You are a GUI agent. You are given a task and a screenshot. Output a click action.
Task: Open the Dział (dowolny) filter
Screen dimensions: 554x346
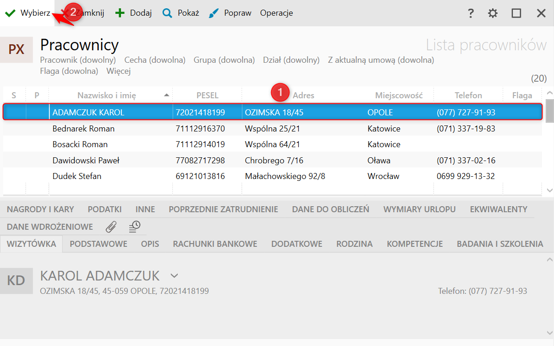291,60
